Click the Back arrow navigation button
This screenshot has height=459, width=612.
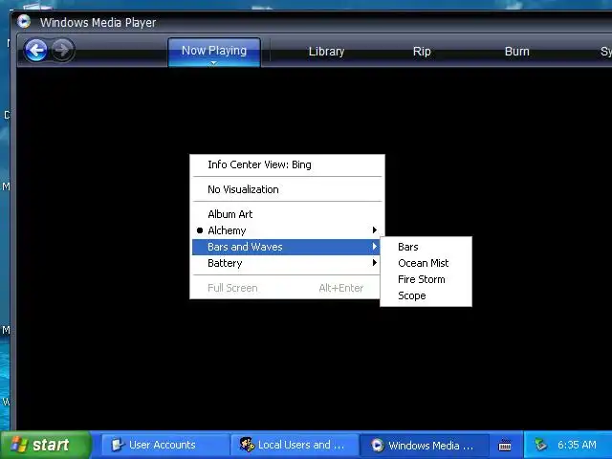pos(36,50)
